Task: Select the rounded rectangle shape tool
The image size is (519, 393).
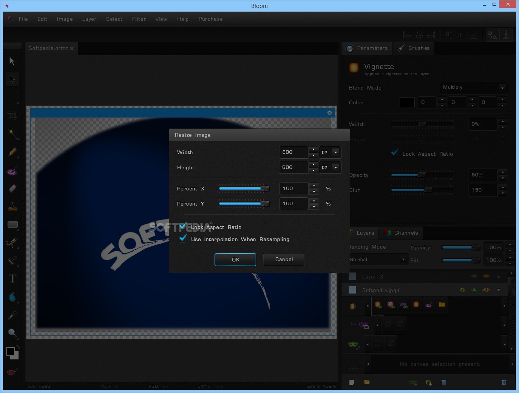Action: [x=12, y=224]
